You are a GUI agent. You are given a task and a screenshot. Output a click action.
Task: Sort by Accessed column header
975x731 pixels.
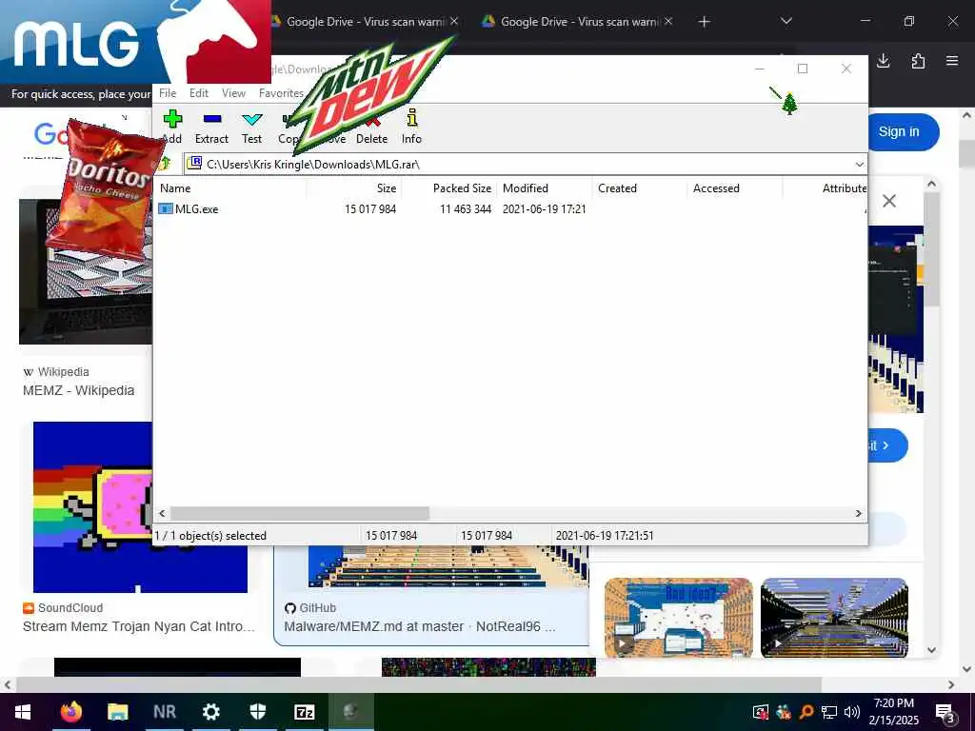pos(735,188)
